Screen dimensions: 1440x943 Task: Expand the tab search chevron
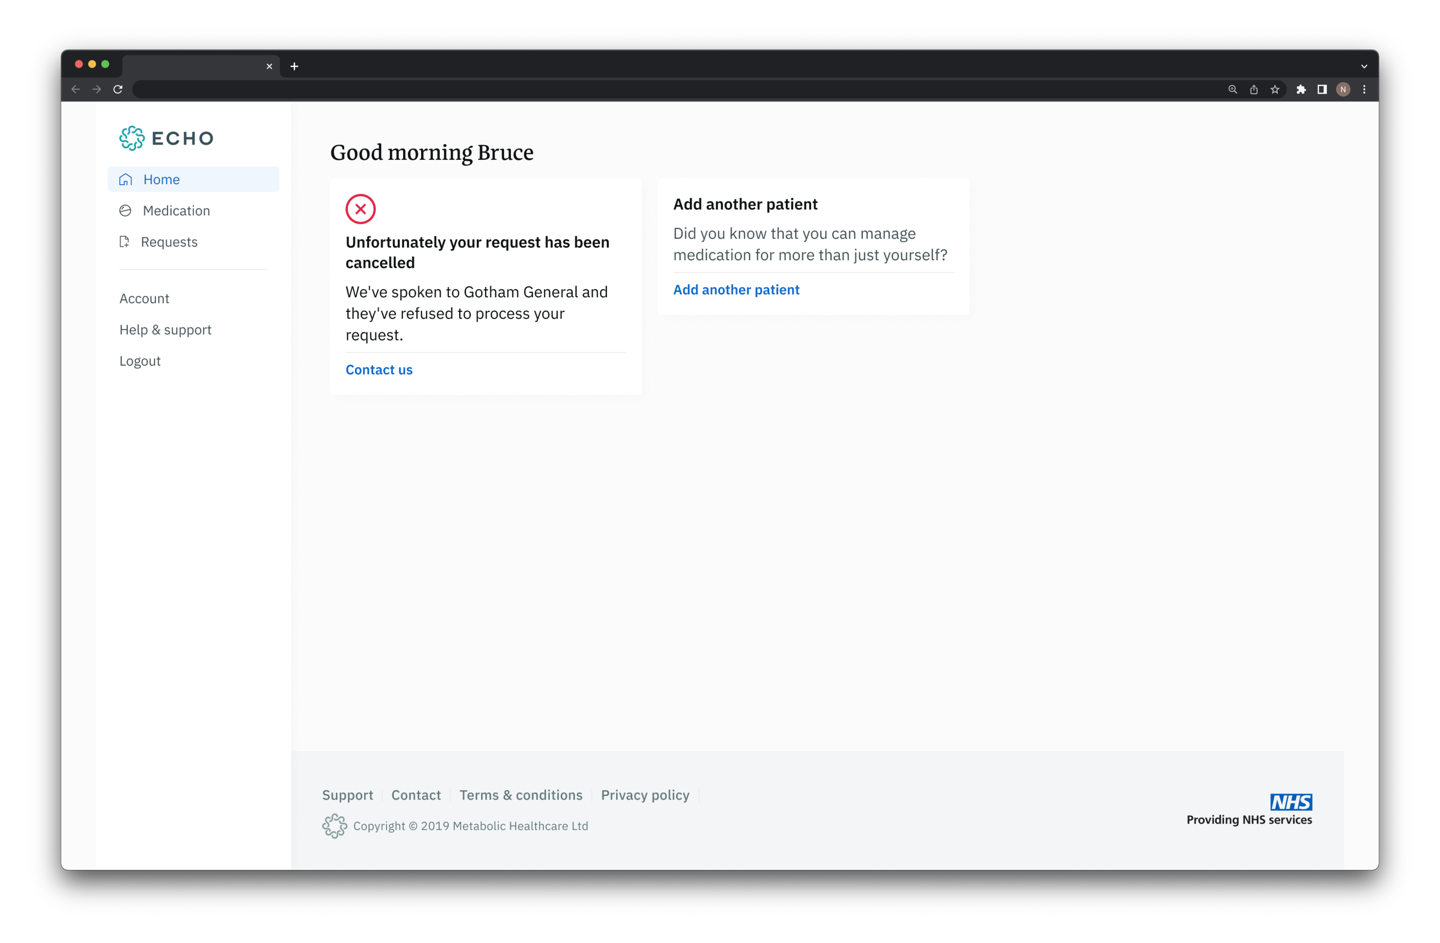click(x=1364, y=67)
